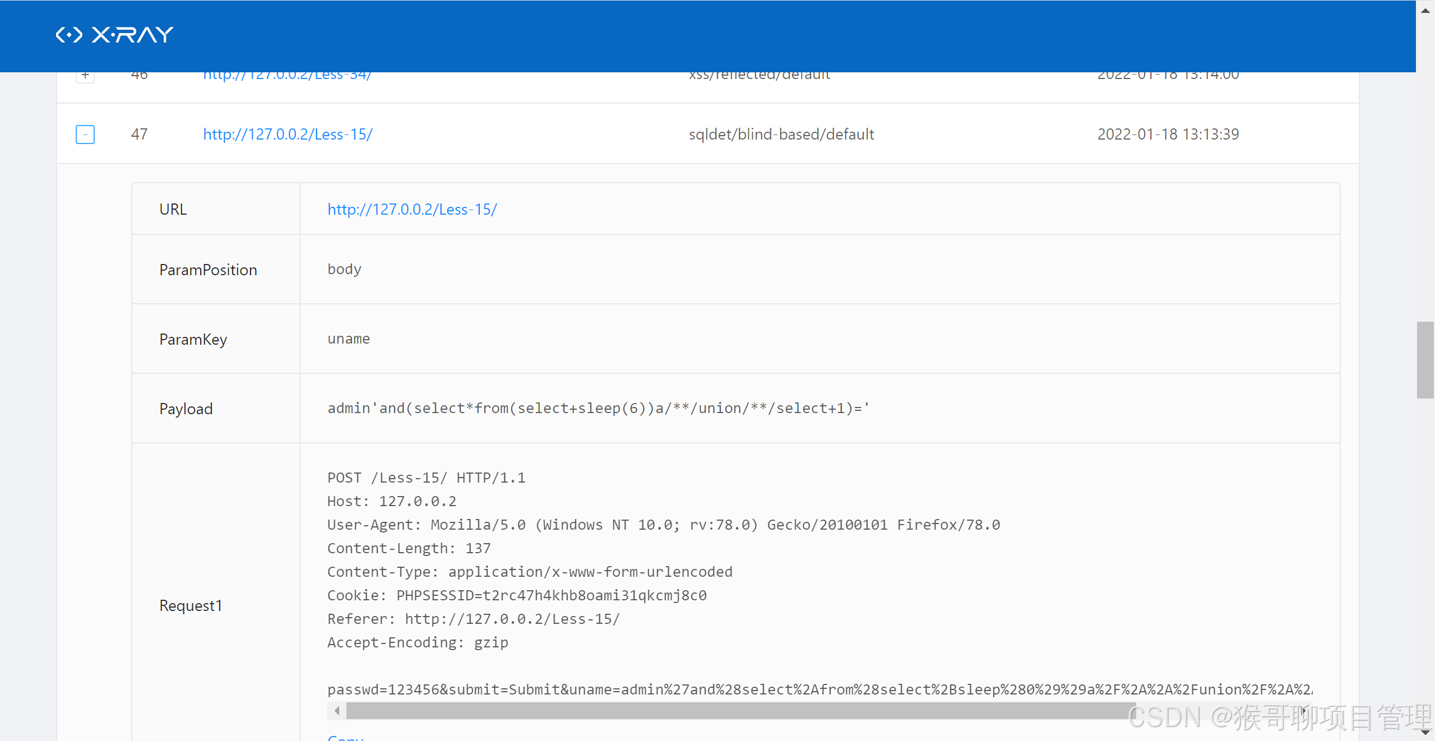Click the request box left scroll arrow
Image resolution: width=1435 pixels, height=741 pixels.
point(337,711)
